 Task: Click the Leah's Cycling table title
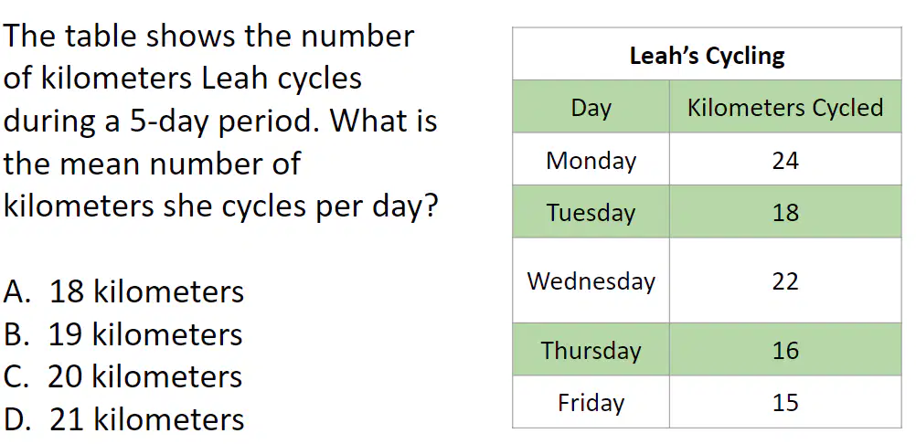[x=707, y=56]
